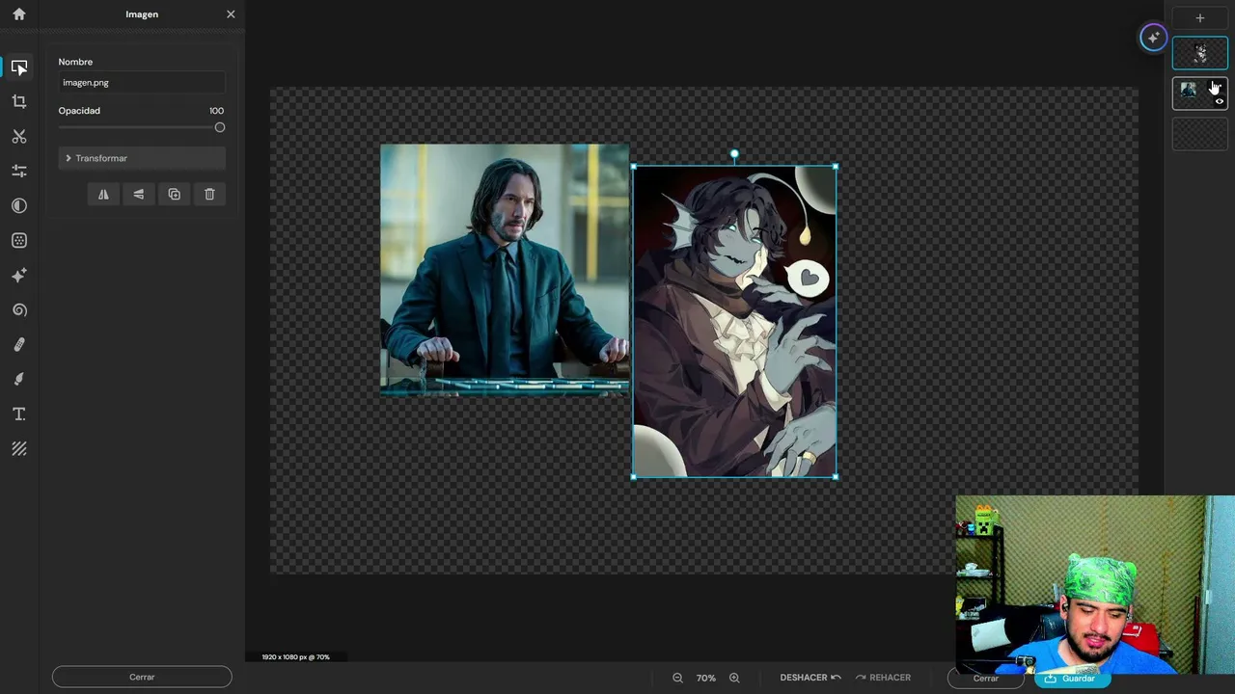
Task: Add a new layer with the plus button
Action: (1200, 17)
